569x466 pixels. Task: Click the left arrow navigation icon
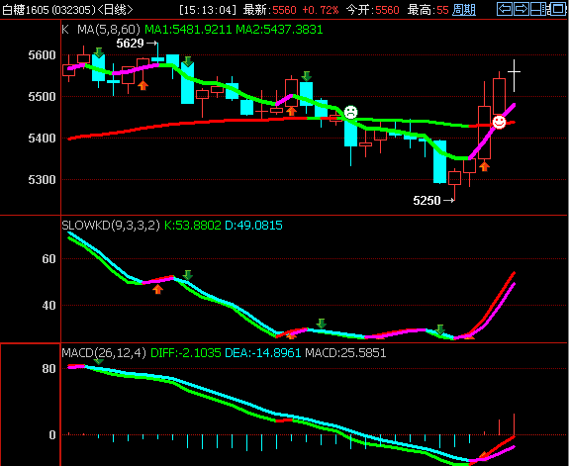(505, 9)
